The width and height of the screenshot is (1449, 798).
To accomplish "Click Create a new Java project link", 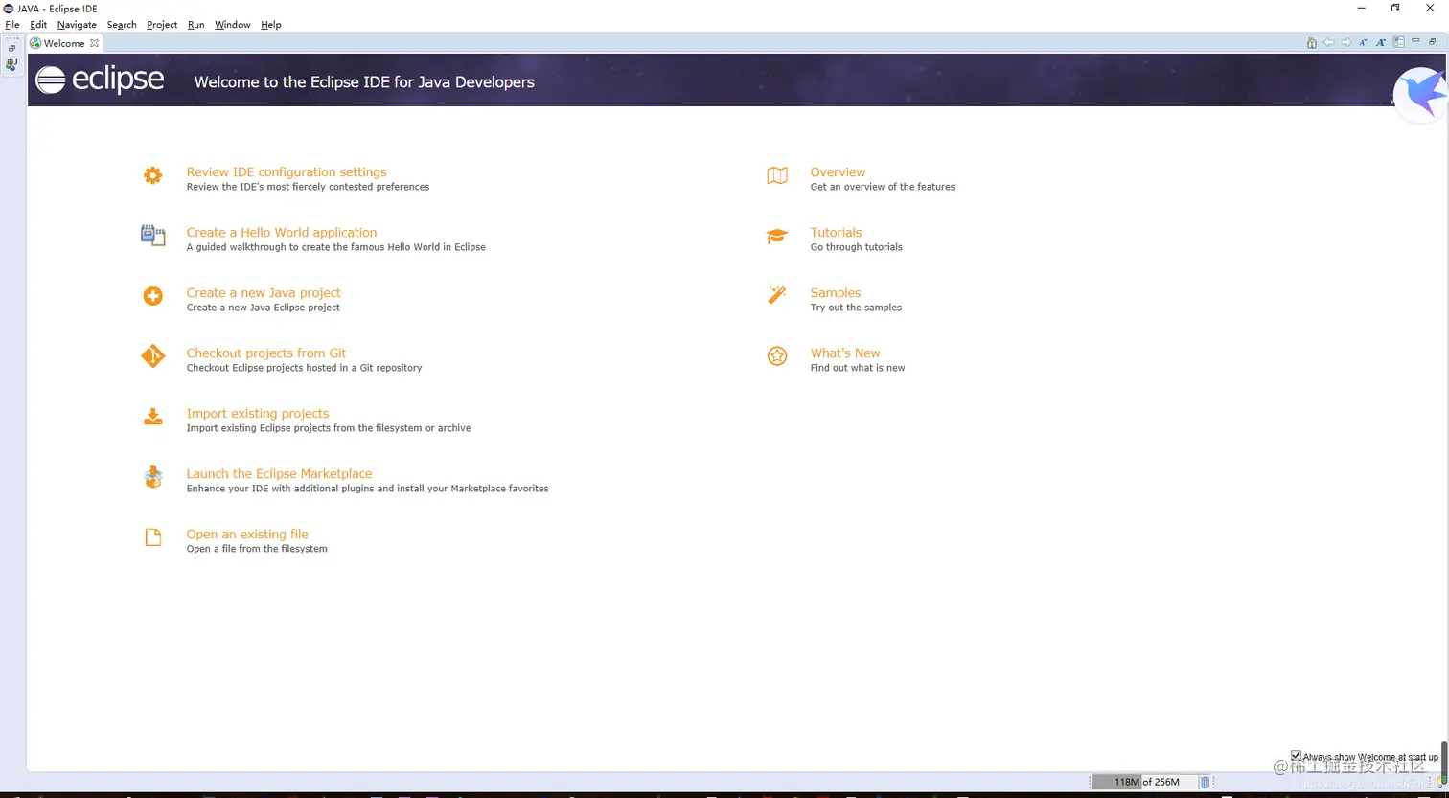I will click(264, 293).
